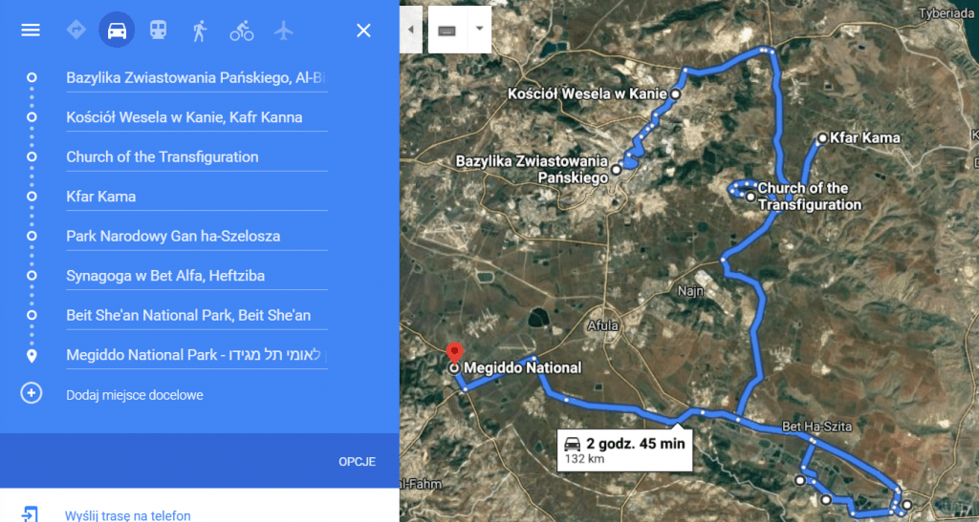Click the red Megiddo destination pin
This screenshot has height=522, width=979.
pos(455,352)
